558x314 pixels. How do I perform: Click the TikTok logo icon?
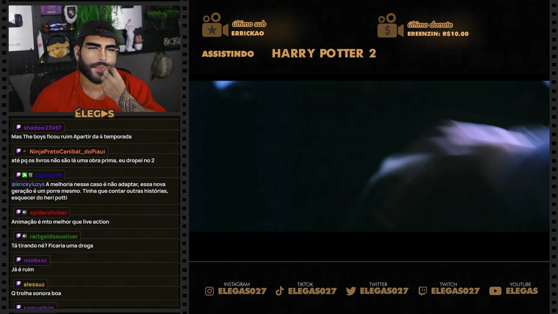[280, 291]
